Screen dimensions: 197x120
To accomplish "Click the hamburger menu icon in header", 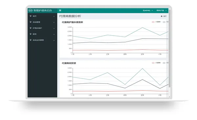I will click(60, 10).
